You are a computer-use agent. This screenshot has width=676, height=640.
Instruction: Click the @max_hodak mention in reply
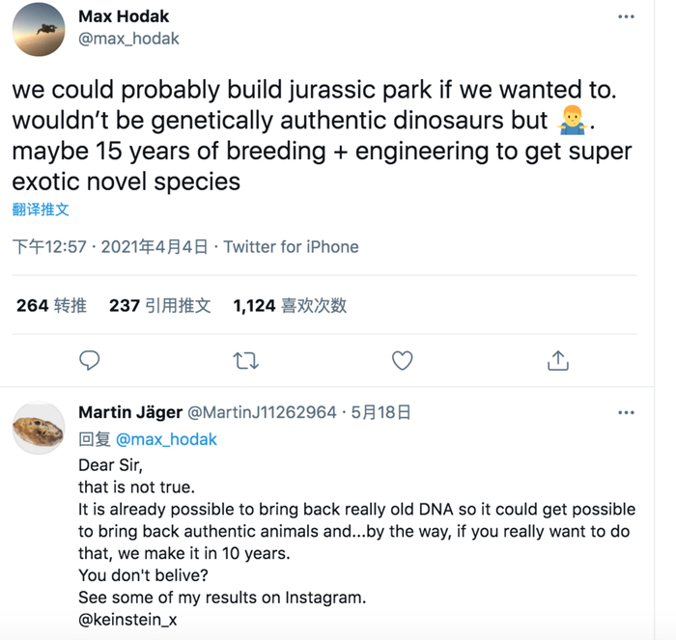[x=166, y=439]
